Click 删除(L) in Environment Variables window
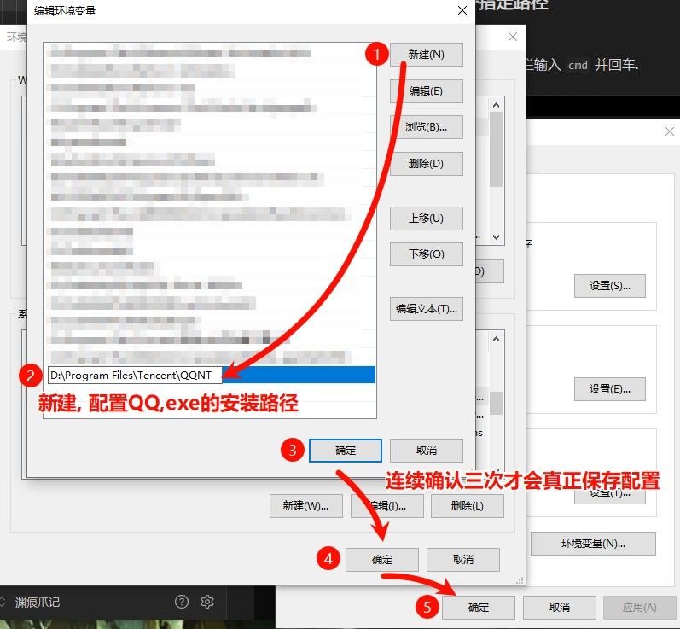 (x=467, y=506)
